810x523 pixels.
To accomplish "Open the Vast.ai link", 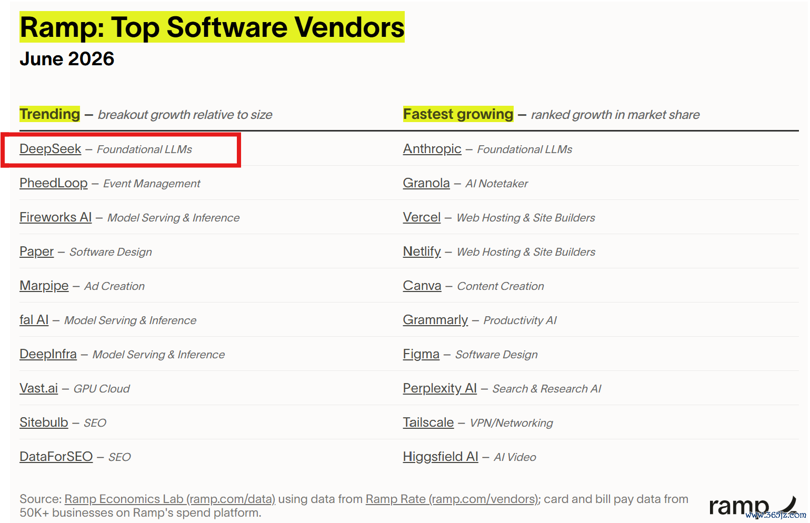I will point(39,388).
